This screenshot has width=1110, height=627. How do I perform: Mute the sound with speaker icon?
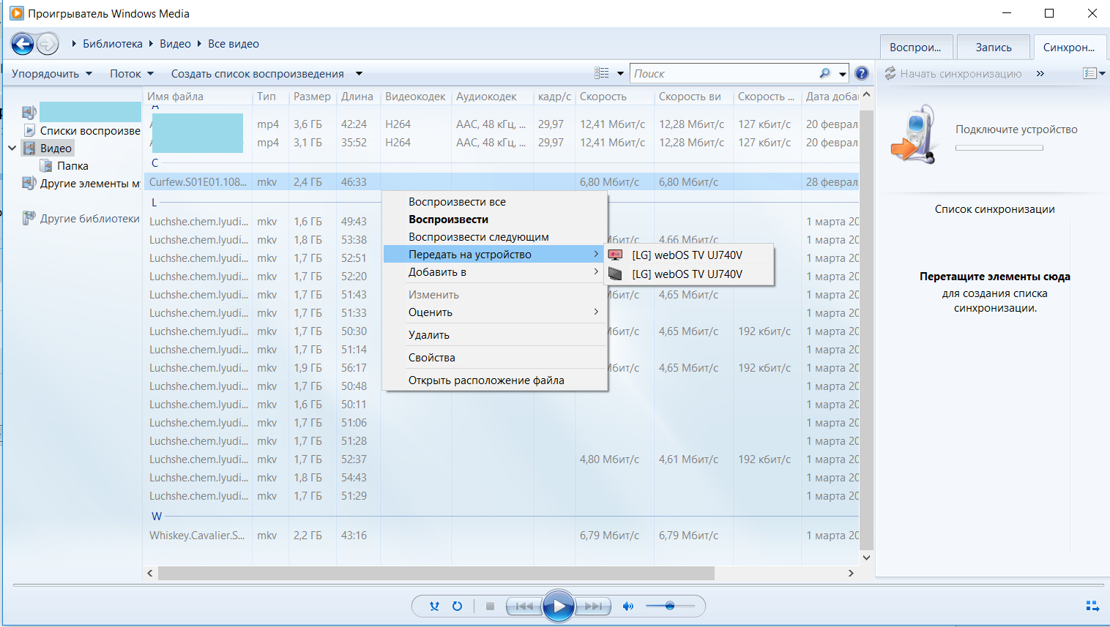[627, 606]
